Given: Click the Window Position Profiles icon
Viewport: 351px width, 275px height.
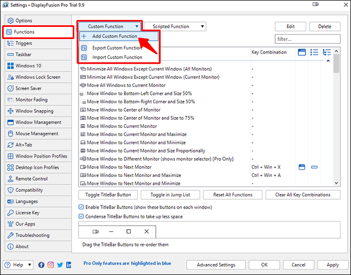Looking at the screenshot, I should coord(11,156).
